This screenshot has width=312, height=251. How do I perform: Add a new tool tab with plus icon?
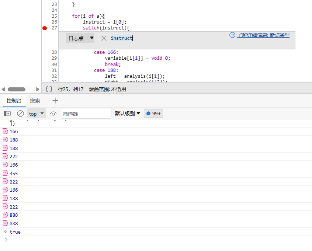tap(55, 101)
